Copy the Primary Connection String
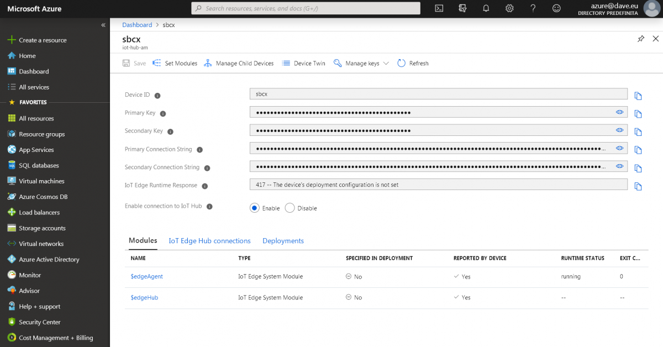Viewport: 663px width, 347px height. pos(638,149)
